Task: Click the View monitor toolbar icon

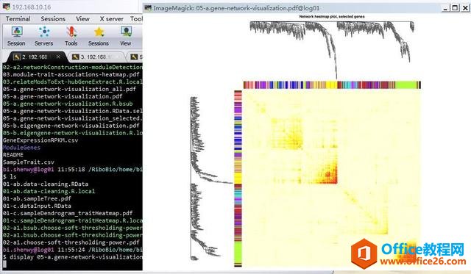Action: (126, 32)
